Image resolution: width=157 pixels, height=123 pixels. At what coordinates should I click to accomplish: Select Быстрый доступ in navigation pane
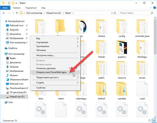(x=16, y=21)
